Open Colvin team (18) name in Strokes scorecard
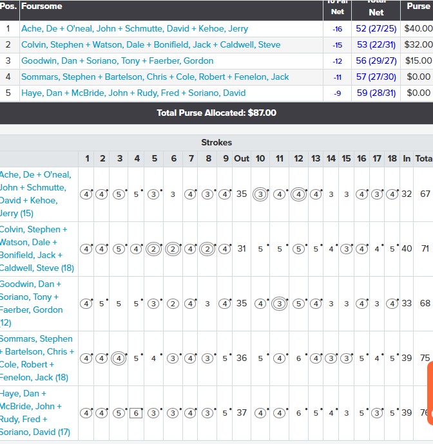433x444 pixels. pyautogui.click(x=36, y=248)
